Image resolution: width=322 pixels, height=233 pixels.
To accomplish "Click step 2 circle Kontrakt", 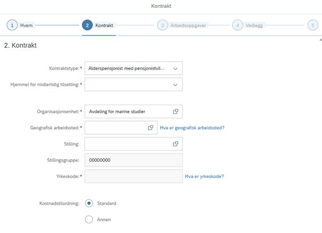I will pos(87,25).
